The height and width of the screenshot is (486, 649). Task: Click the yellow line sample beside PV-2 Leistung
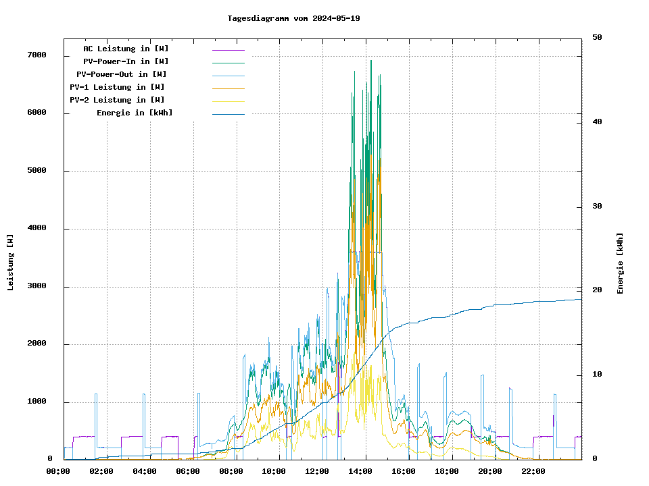point(228,101)
